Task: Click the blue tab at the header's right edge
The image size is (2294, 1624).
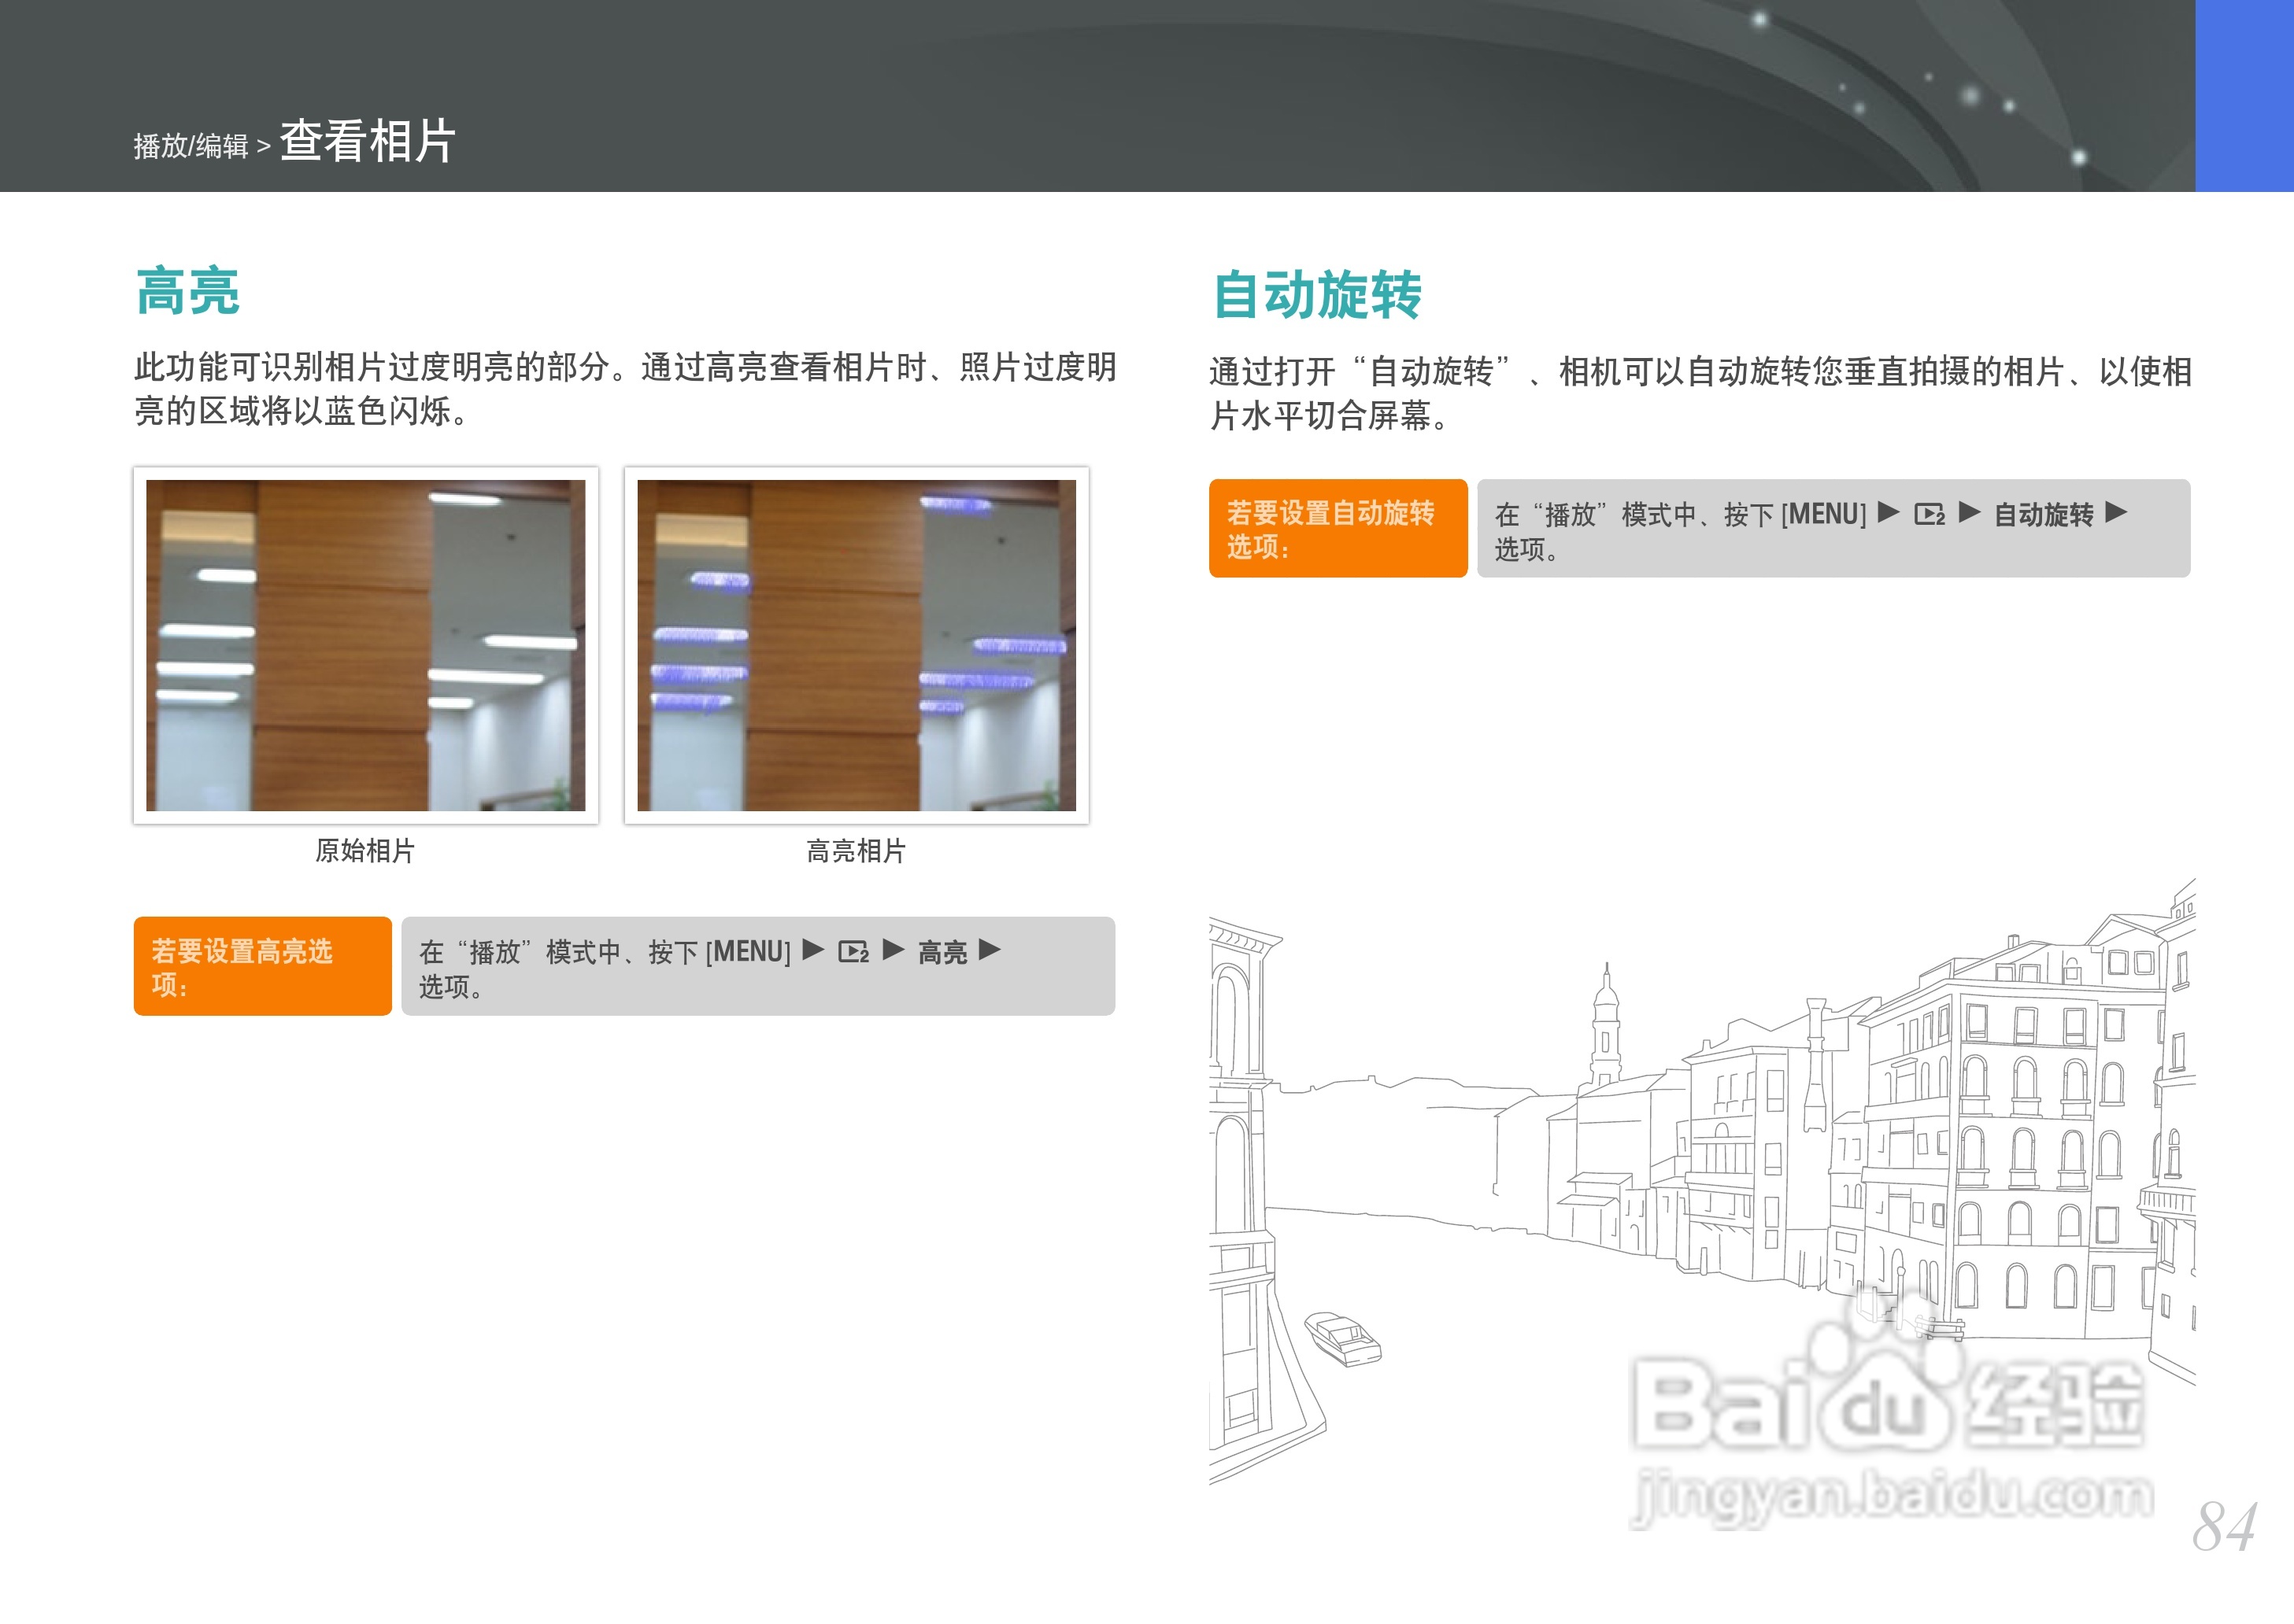Action: [x=2244, y=95]
